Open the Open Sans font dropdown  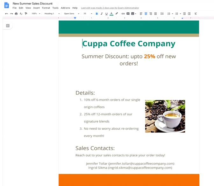(x=71, y=14)
